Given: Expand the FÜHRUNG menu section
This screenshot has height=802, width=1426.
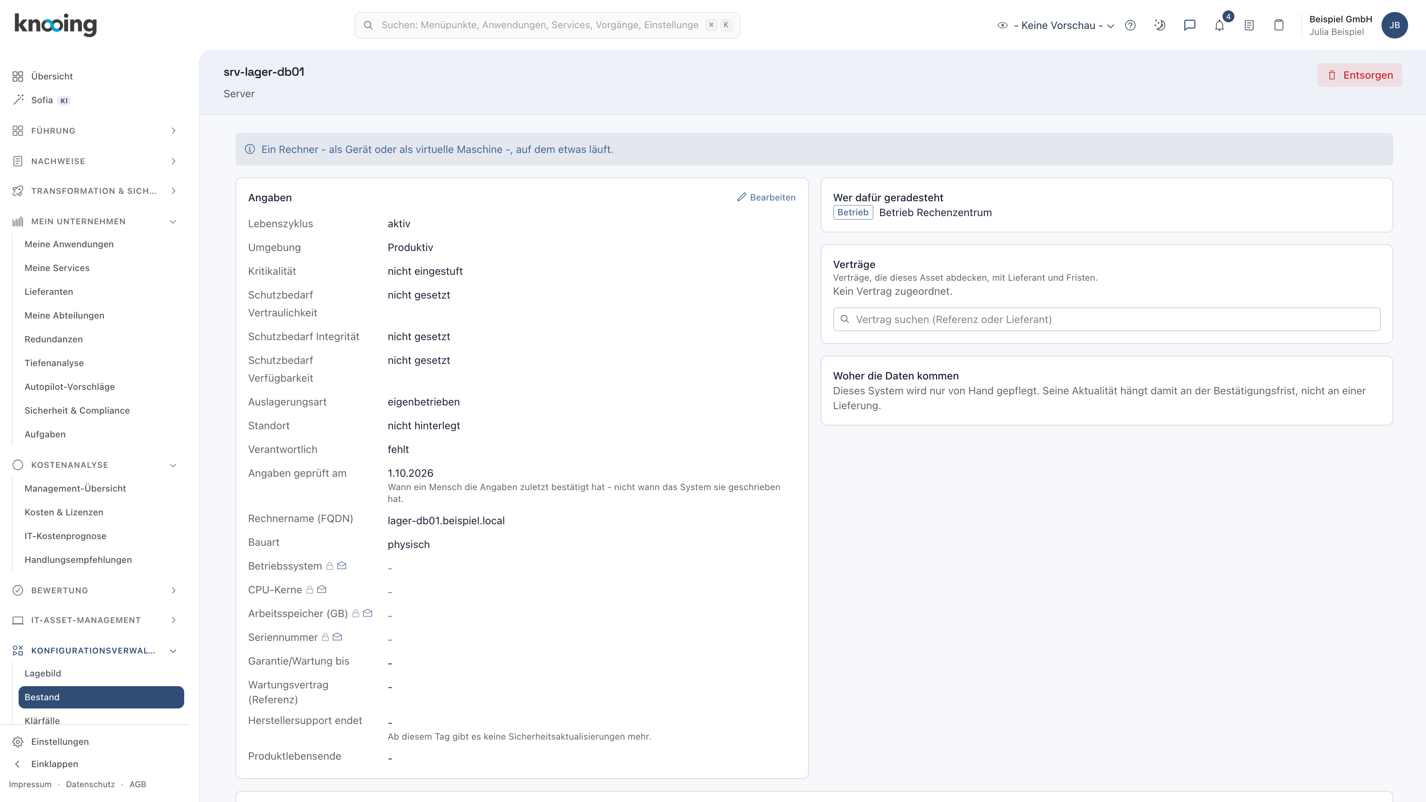Looking at the screenshot, I should pyautogui.click(x=95, y=131).
